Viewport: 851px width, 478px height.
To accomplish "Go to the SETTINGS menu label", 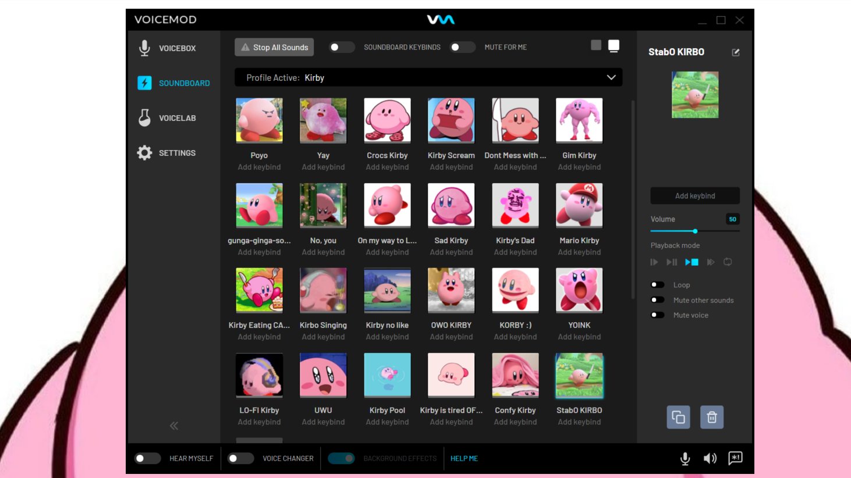I will (178, 153).
